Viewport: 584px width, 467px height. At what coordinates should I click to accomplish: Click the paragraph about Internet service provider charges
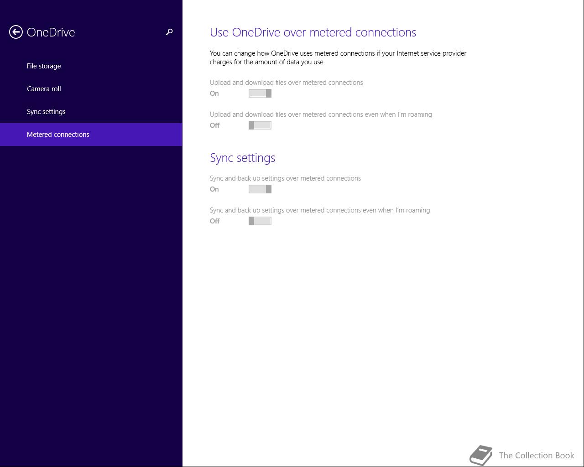click(338, 57)
